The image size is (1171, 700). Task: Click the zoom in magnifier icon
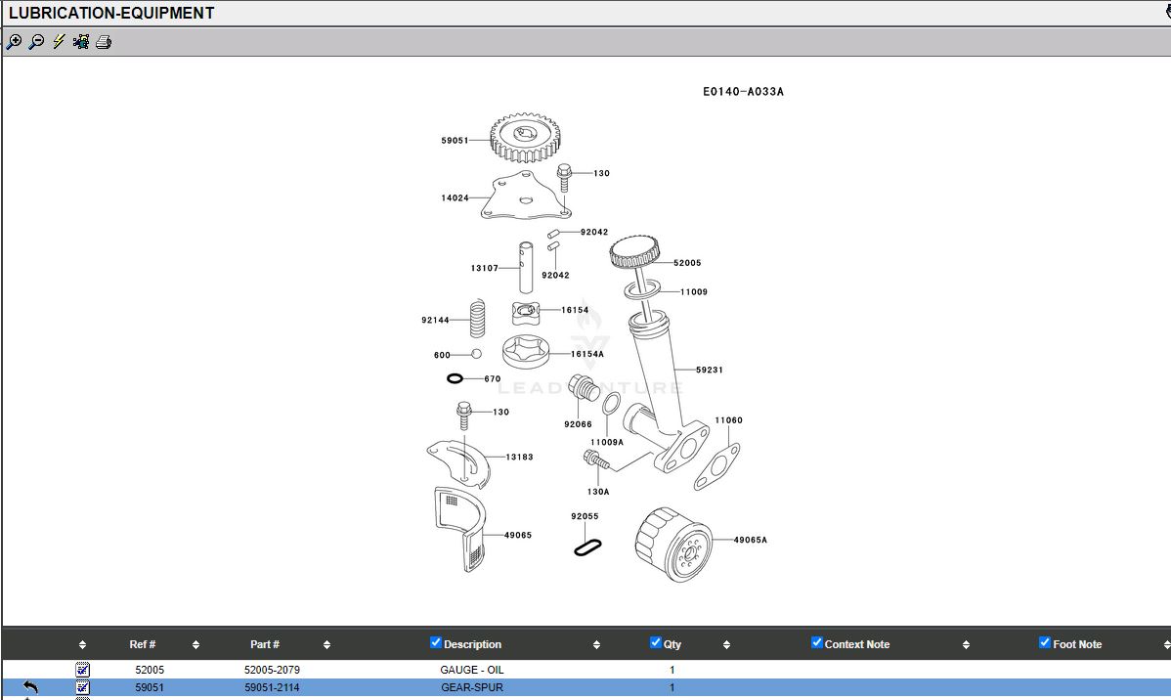14,42
